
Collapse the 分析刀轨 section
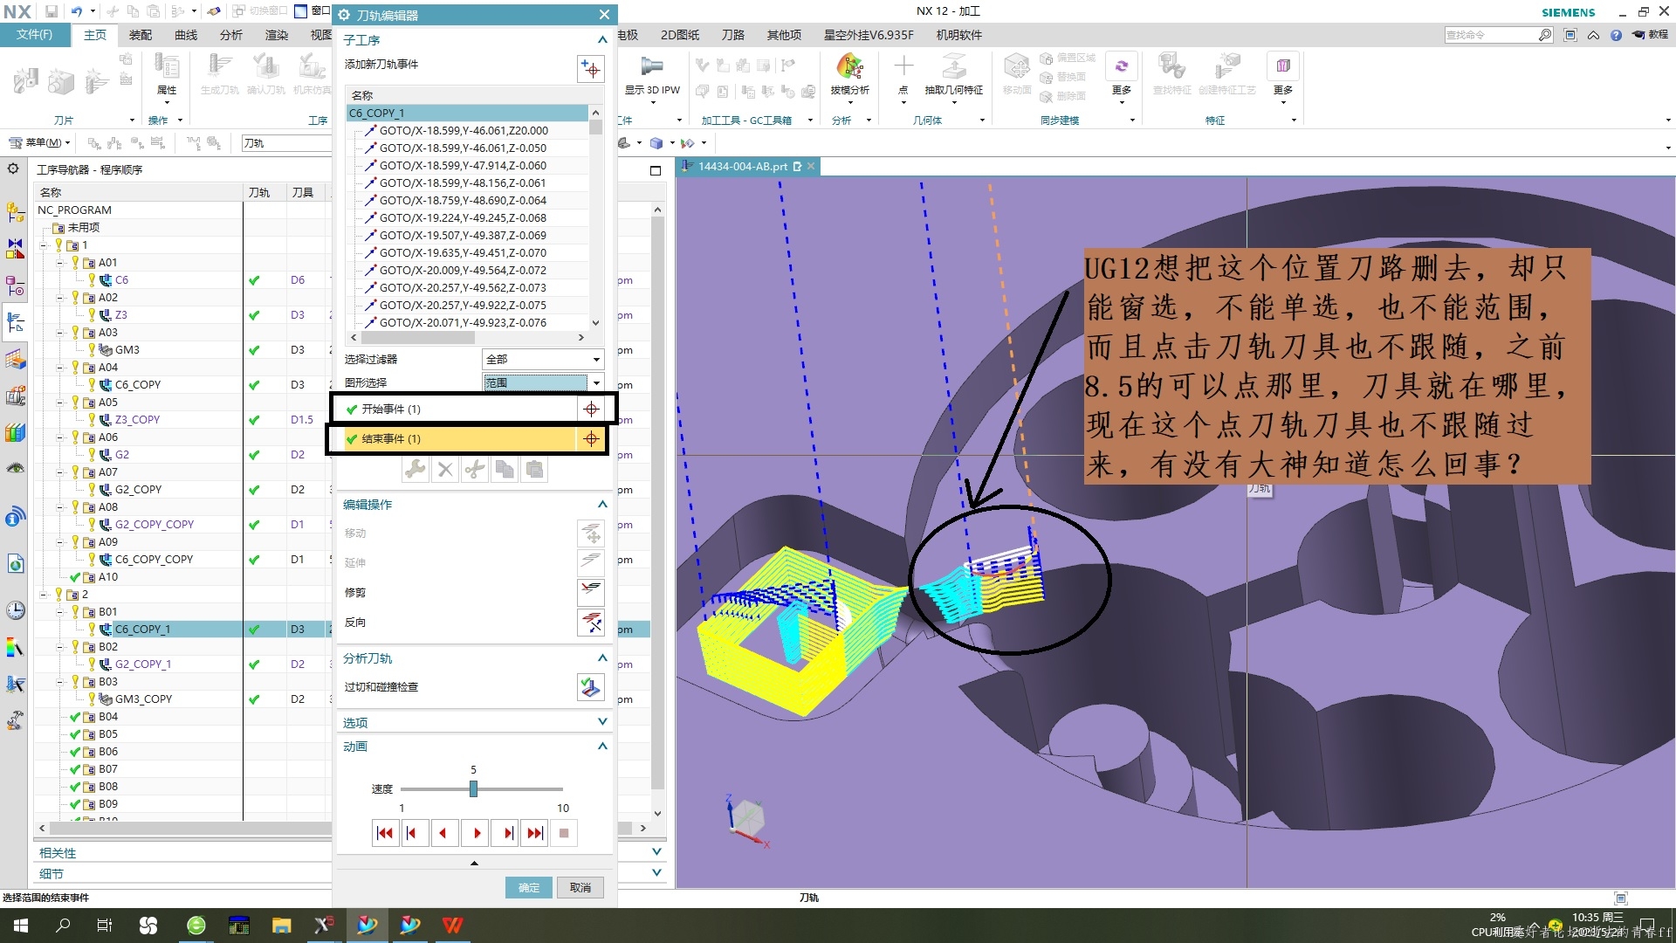(602, 658)
